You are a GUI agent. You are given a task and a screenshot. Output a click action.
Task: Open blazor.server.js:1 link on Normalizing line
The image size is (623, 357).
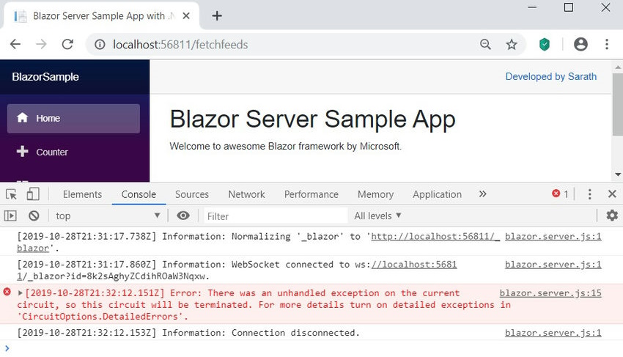[553, 237]
